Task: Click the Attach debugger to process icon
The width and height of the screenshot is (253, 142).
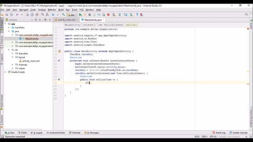Action: point(104,15)
